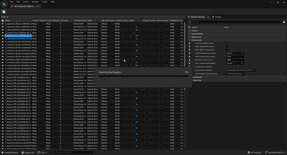The image size is (287, 155).
Task: Toggle pin for Maximum Texture Size
Action: pyautogui.click(x=189, y=60)
